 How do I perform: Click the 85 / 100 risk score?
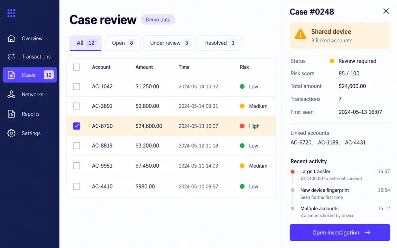349,73
